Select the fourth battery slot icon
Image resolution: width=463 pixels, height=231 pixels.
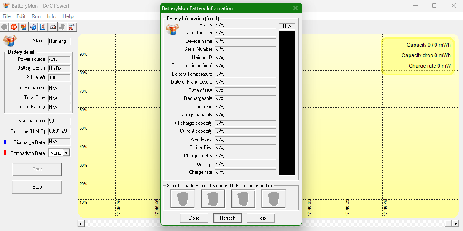tap(273, 199)
